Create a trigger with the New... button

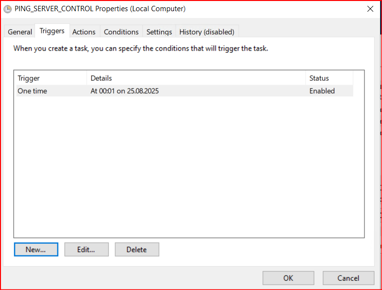point(36,250)
